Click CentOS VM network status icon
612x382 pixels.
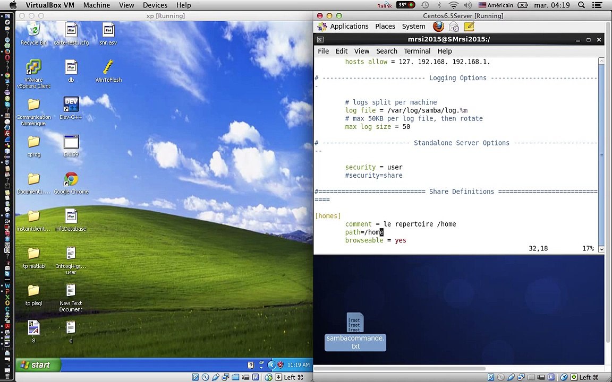click(x=520, y=377)
